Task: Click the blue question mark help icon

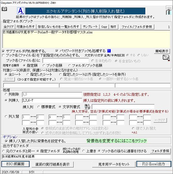Action: [109, 51]
